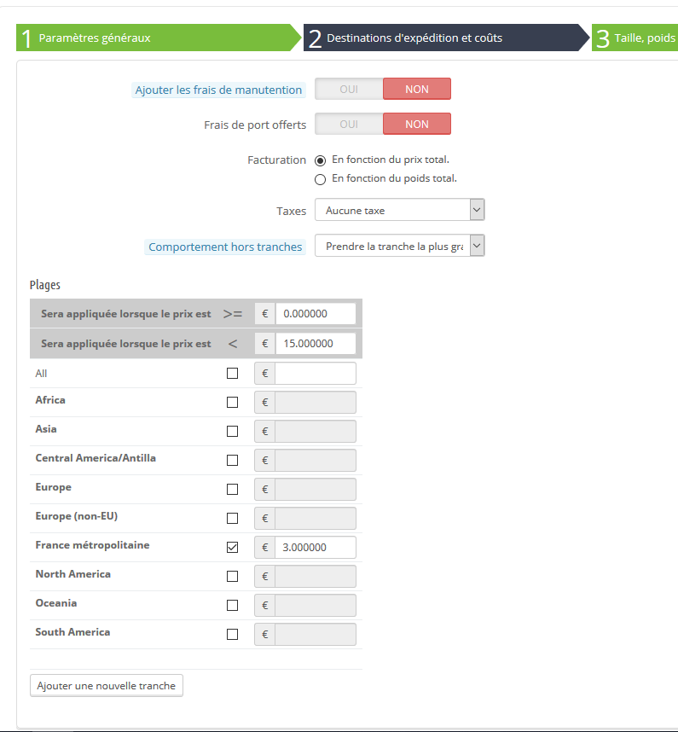Image resolution: width=678 pixels, height=732 pixels.
Task: Click the Africa price field
Action: point(316,403)
